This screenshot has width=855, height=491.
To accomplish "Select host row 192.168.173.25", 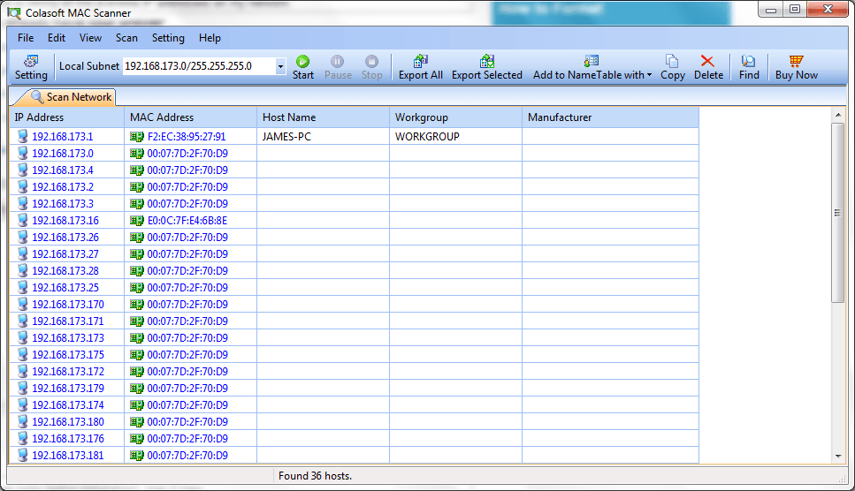I will [x=354, y=288].
